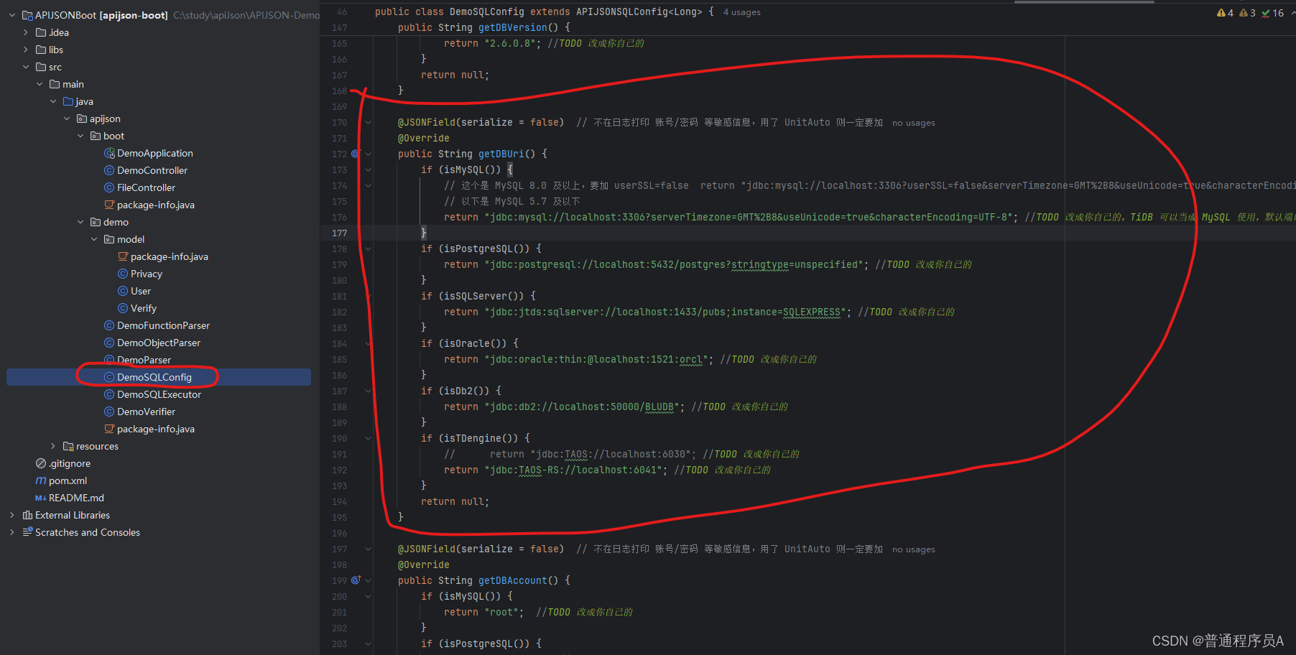Collapse the APIJSONBoot project root
Viewport: 1296px width, 655px height.
tap(12, 15)
